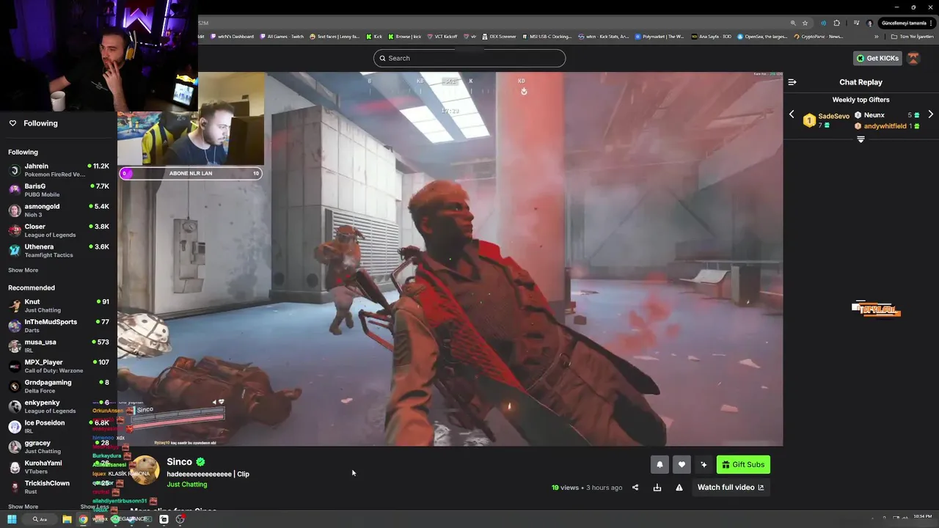Viewport: 939px width, 528px height.
Task: Open the Just Chatting category link
Action: tap(186, 485)
